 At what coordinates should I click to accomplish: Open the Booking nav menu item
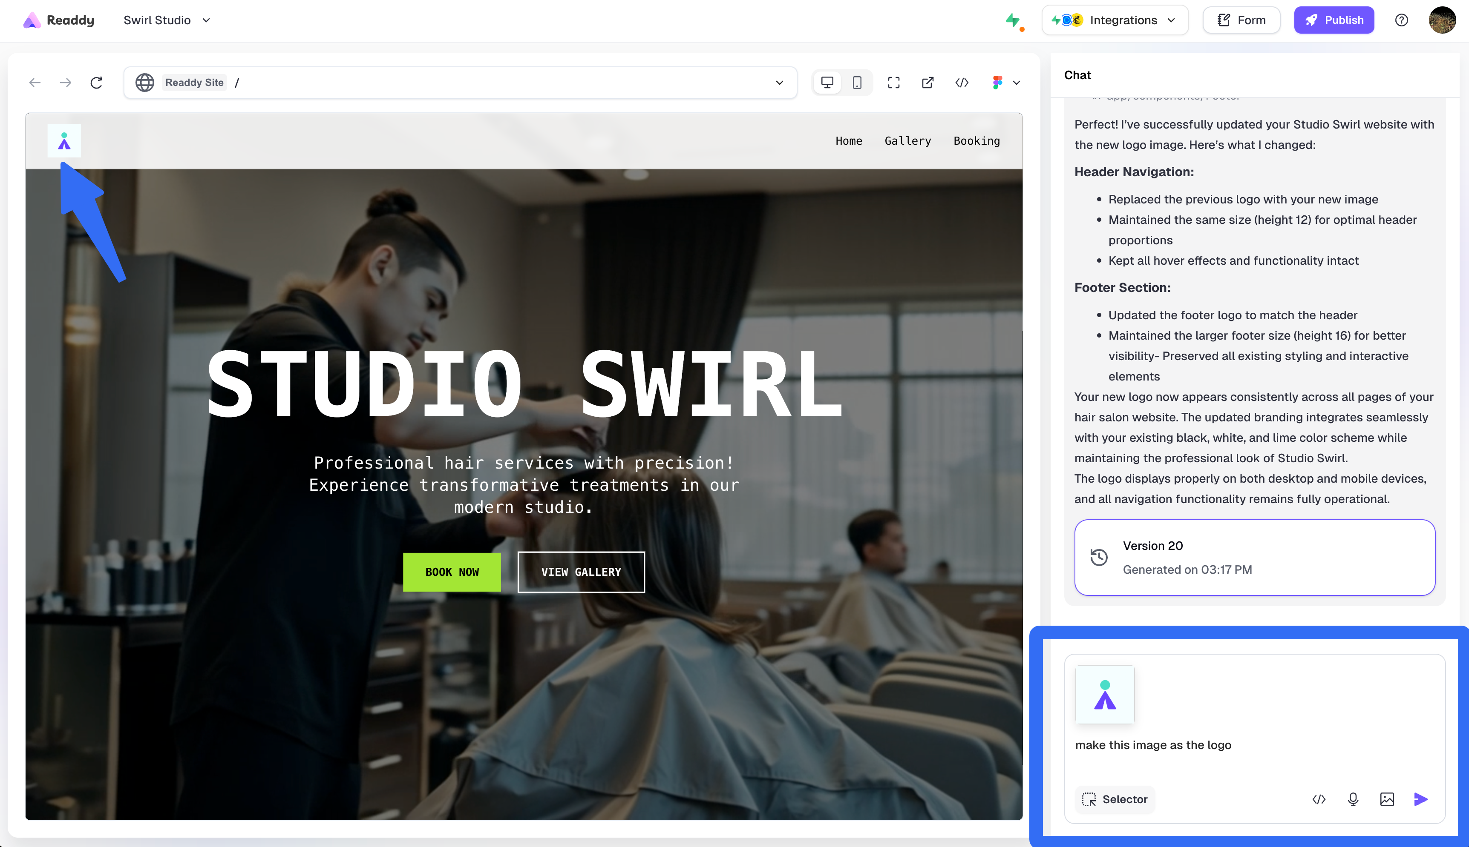tap(976, 141)
